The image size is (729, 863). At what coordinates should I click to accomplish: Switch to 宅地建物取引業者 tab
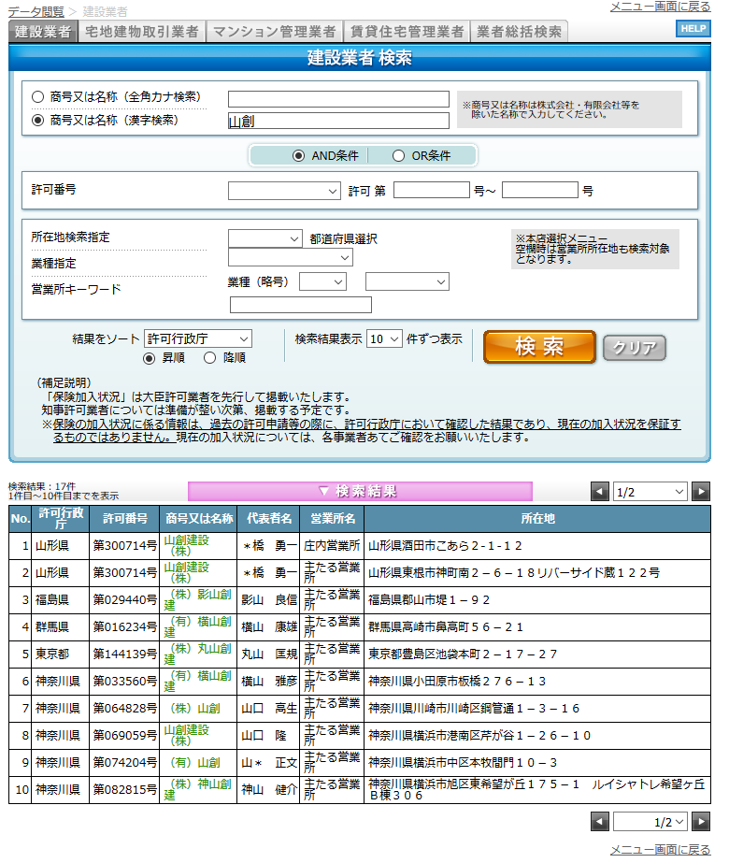pyautogui.click(x=142, y=32)
